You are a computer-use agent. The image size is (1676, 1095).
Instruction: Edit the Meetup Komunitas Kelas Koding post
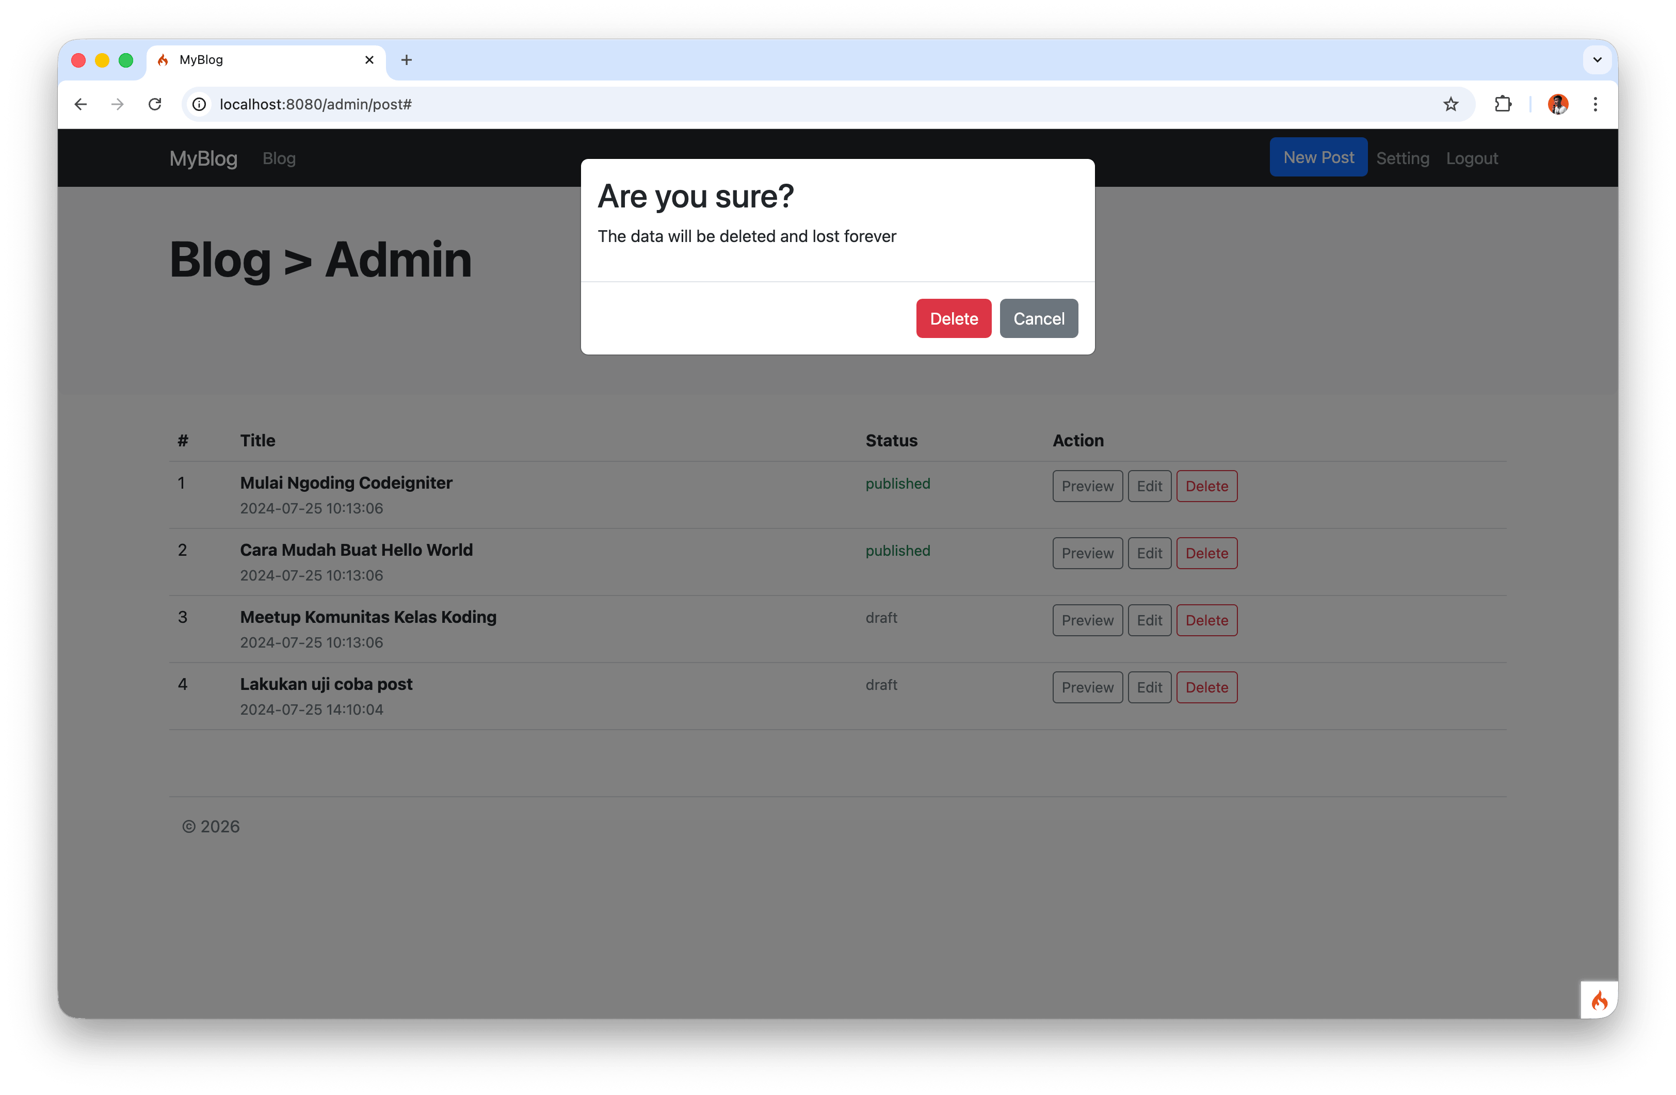tap(1149, 620)
